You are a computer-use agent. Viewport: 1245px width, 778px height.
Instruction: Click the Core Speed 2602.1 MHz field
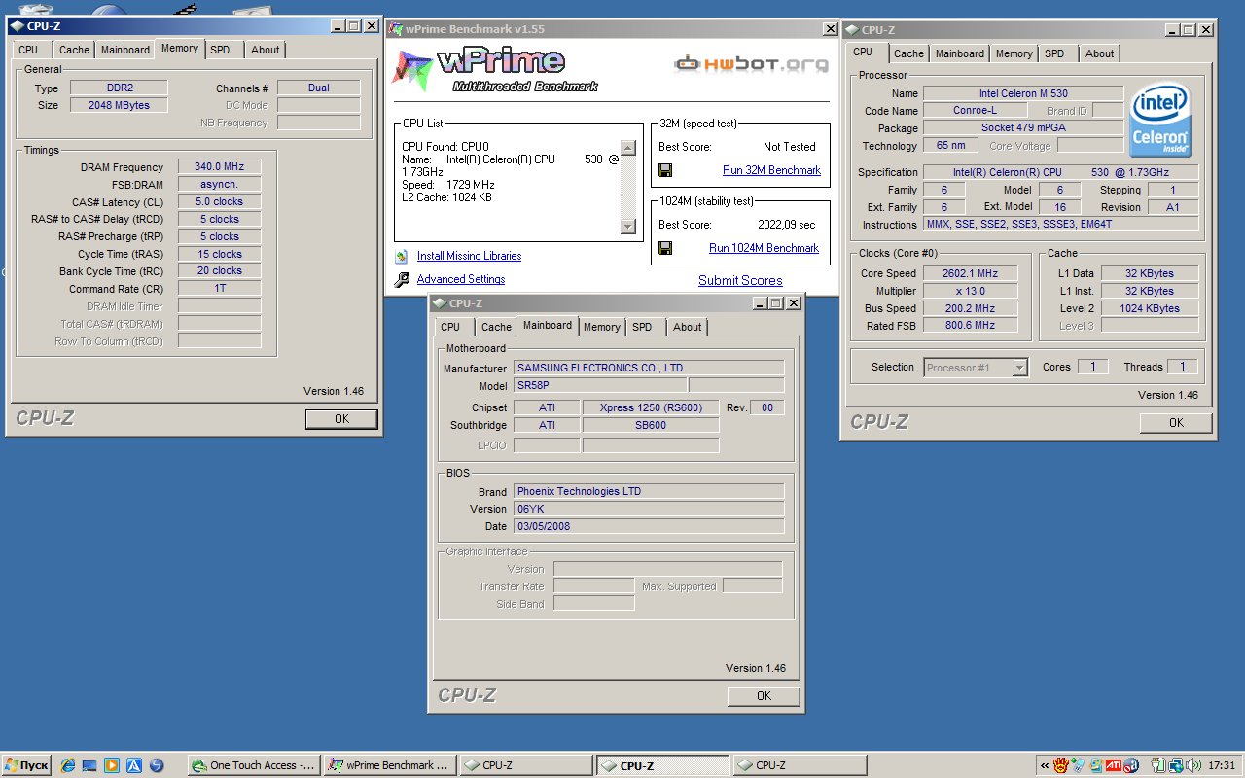[x=971, y=273]
